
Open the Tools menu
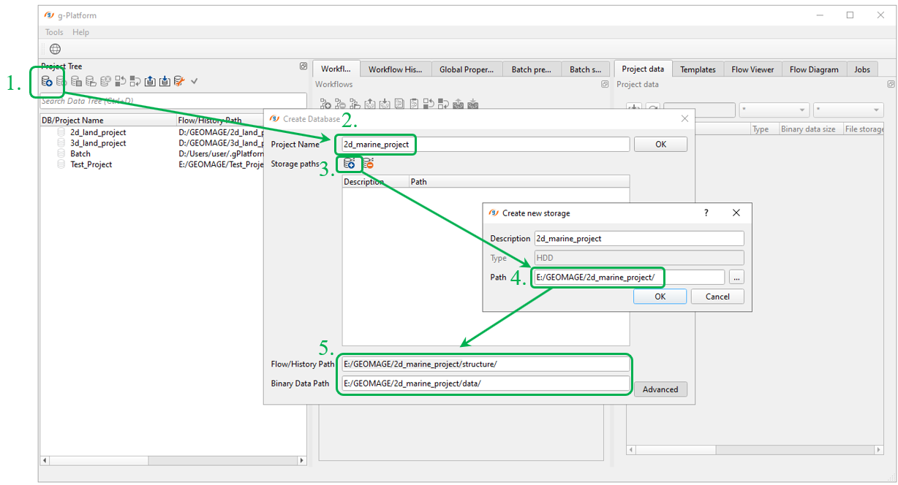[x=54, y=32]
